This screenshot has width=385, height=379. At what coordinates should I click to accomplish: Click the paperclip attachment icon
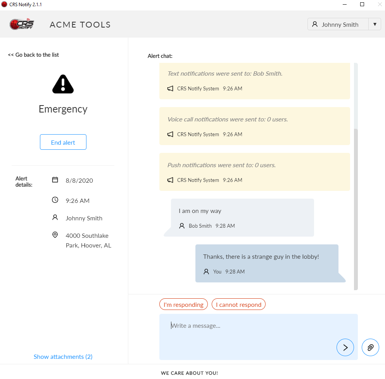tap(370, 347)
